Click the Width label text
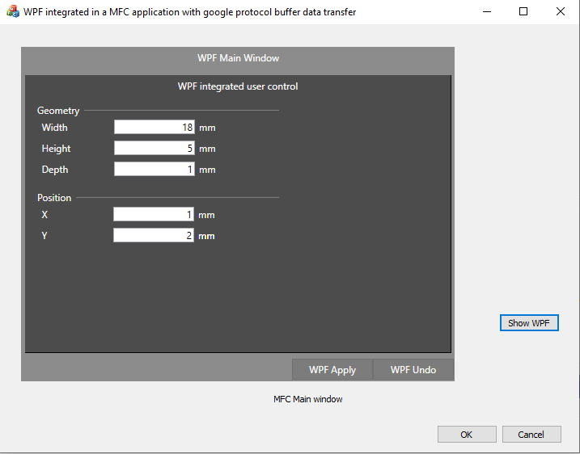The width and height of the screenshot is (580, 454). 54,128
